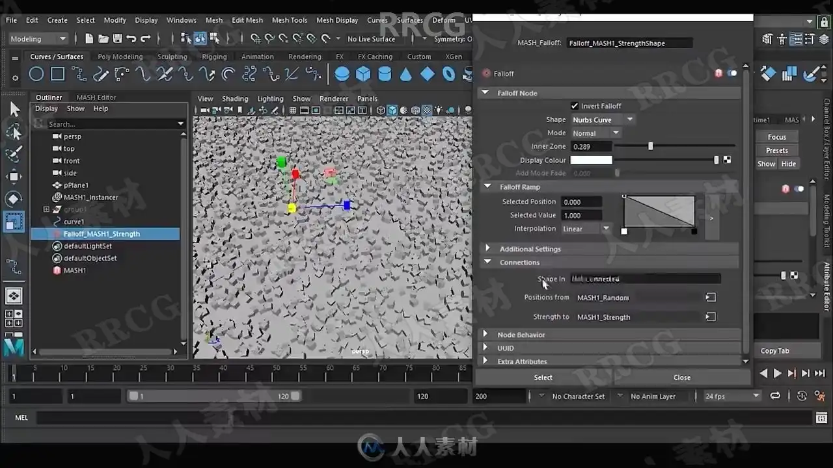
Task: Create a polygon sphere from the shelf
Action: point(342,74)
